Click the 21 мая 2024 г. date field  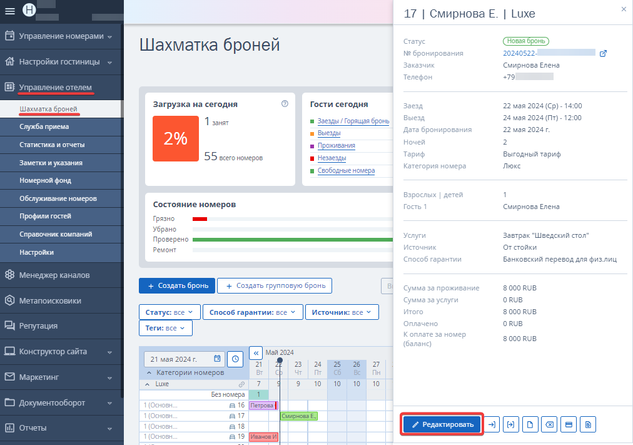(x=184, y=359)
